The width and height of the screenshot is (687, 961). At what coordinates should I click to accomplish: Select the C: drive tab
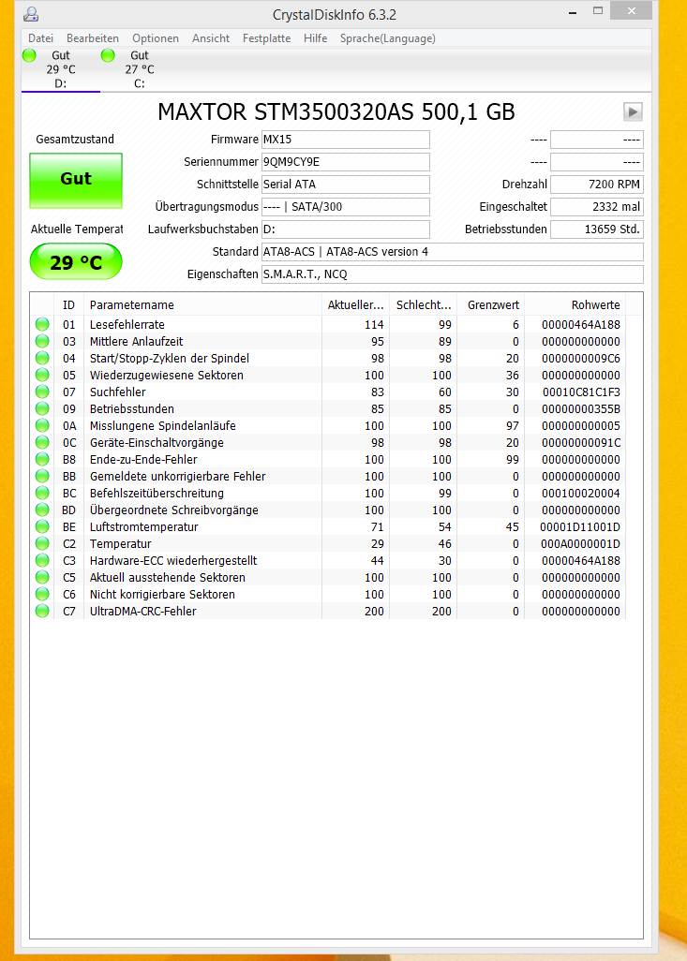(x=140, y=69)
